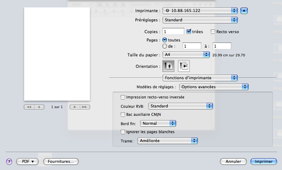Screen dimensions: 282x170
Task: Open the help question mark button
Action: [9, 162]
